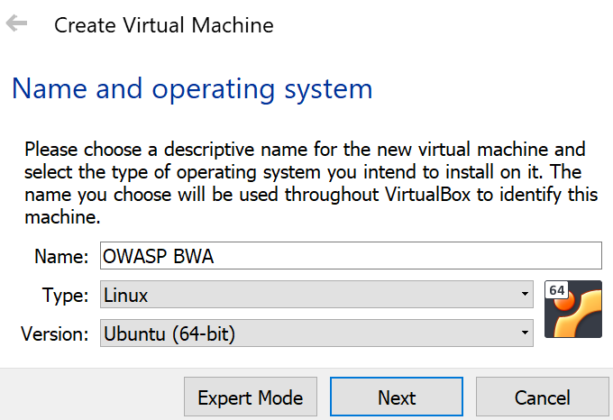613x420 pixels.
Task: Proceed with the Next button
Action: [397, 397]
